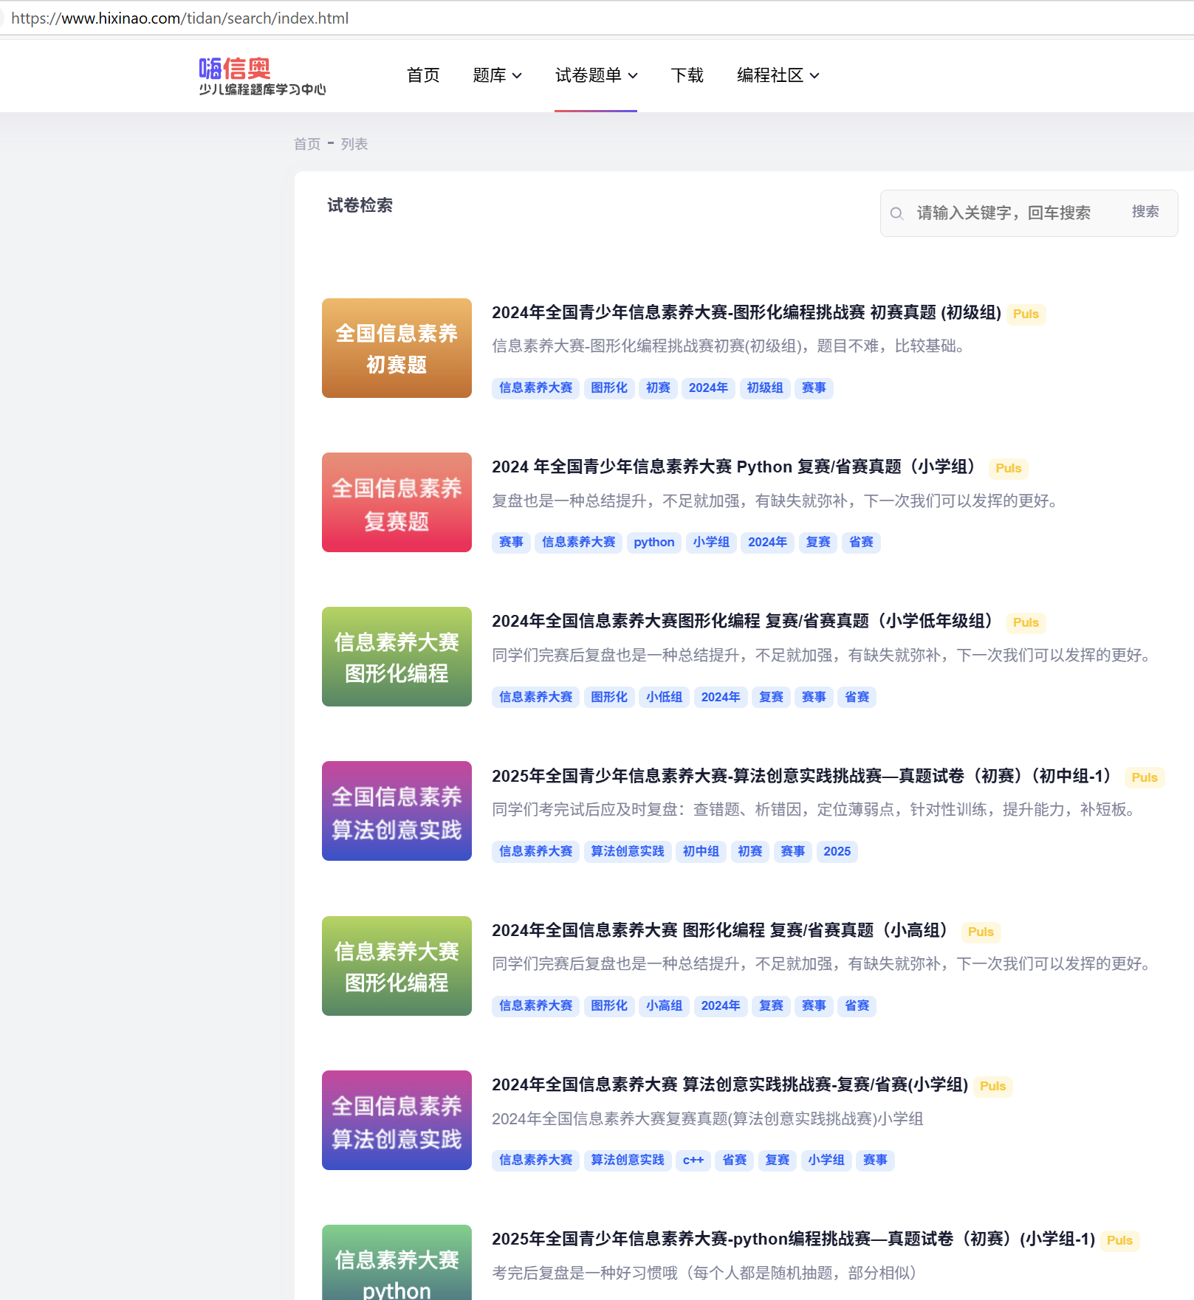Expand the 试卷题单 dropdown menu
Viewport: 1194px width, 1300px height.
click(x=596, y=75)
